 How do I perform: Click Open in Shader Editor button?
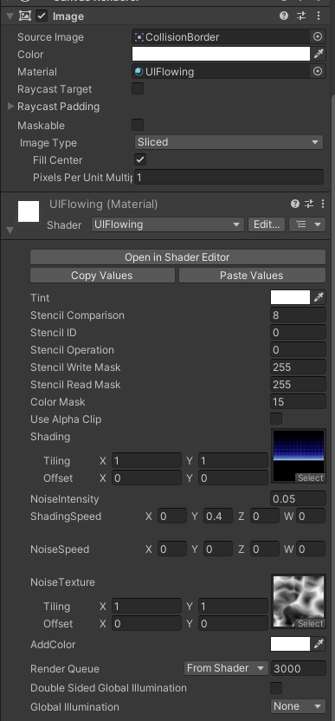click(x=177, y=257)
